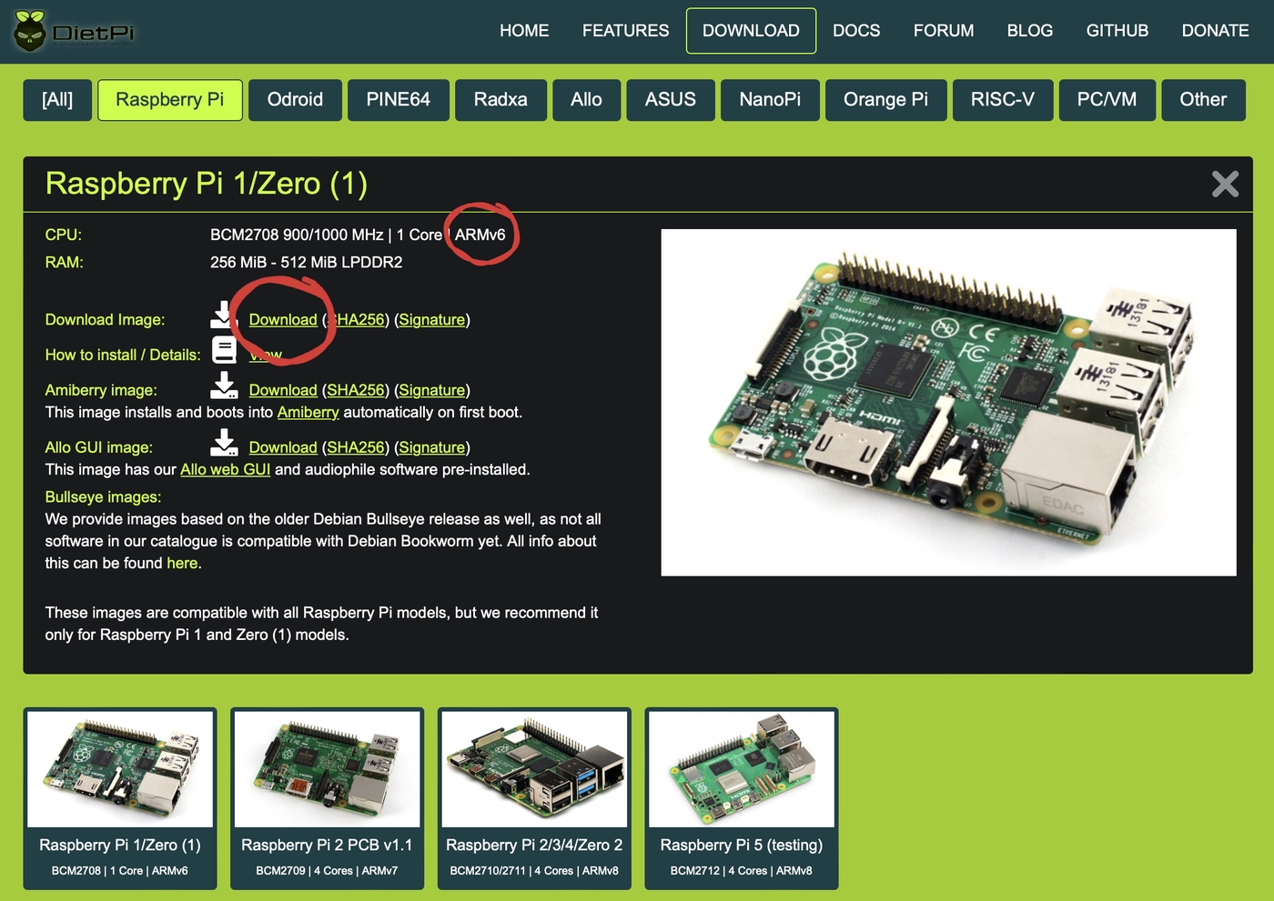Select the Raspberry Pi 2/3/4/Zero 2 card
Image resolution: width=1274 pixels, height=901 pixels.
(534, 798)
